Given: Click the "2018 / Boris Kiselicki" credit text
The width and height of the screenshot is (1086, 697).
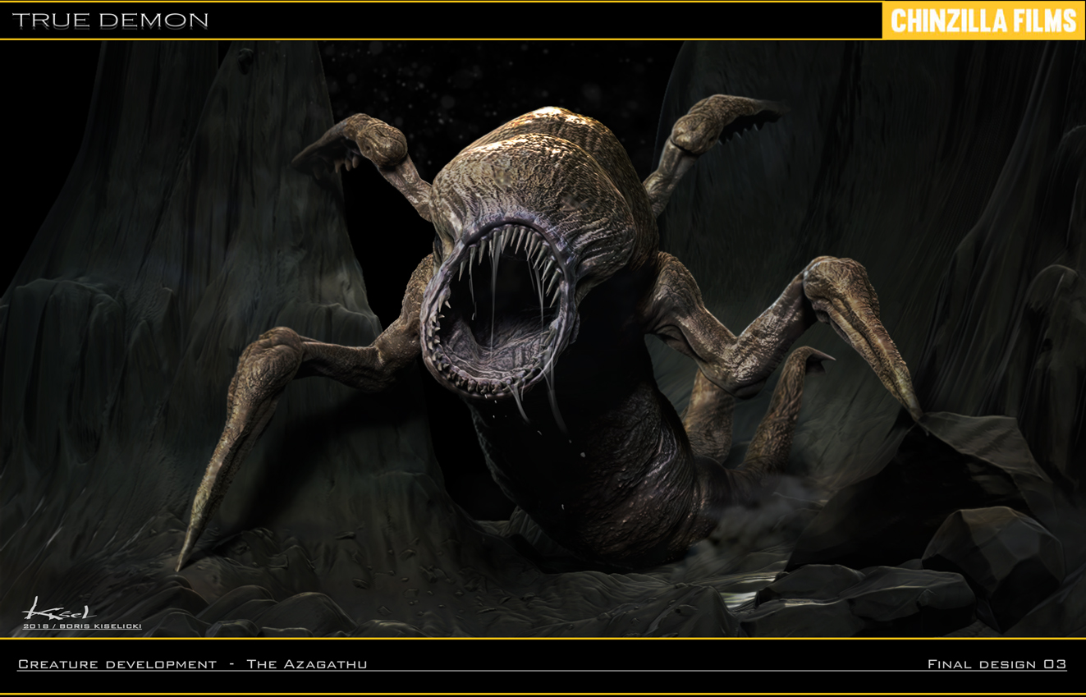Looking at the screenshot, I should (x=82, y=626).
